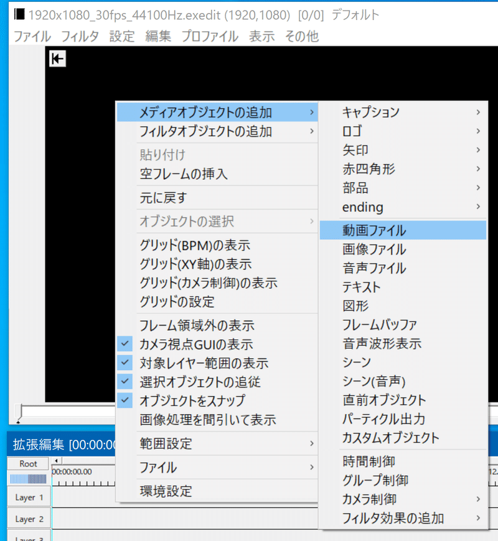Expand メディアオブジェクトの追加 submenu
The image size is (498, 541).
pos(217,112)
